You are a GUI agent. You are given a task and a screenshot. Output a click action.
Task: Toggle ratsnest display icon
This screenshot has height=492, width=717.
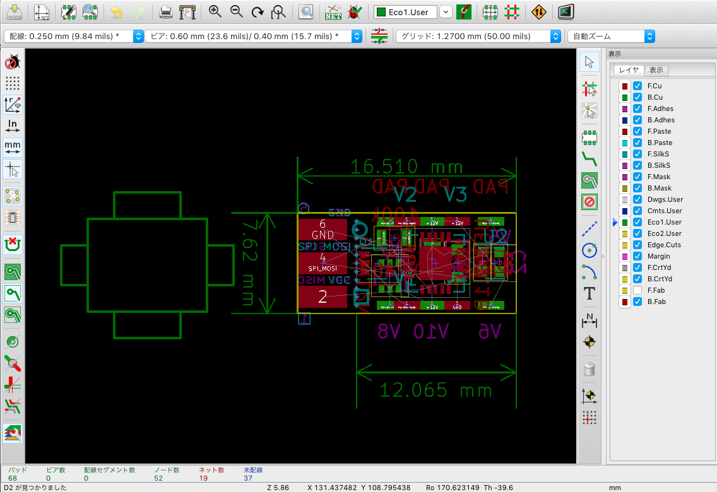pos(13,196)
